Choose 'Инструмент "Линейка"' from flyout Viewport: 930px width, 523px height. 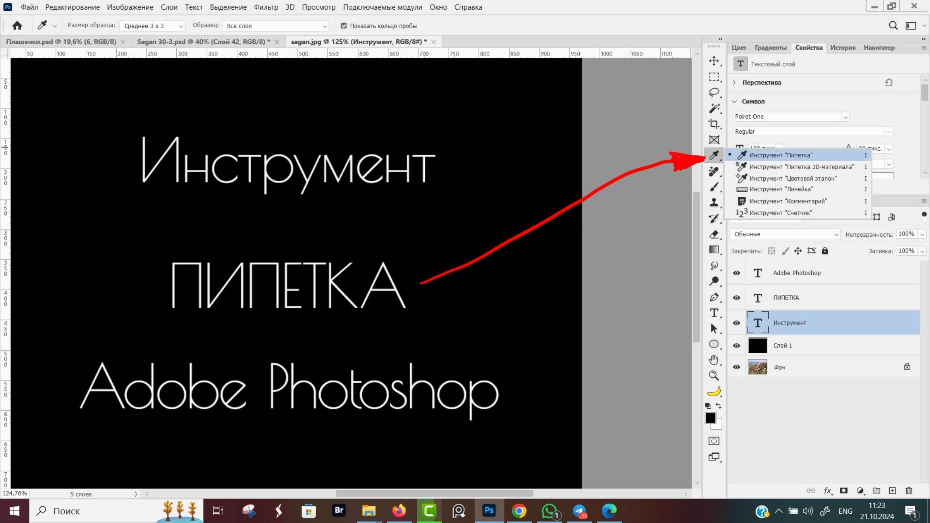(x=781, y=189)
